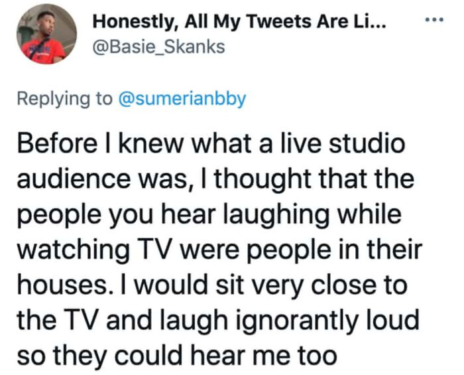Viewport: 464px width, 375px height.
Task: Open the "Honestly, All My Tweets Are Li..." display name
Action: 240,23
